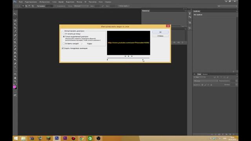Select the Clone Stamp tool
This screenshot has width=251, height=141.
point(15,42)
